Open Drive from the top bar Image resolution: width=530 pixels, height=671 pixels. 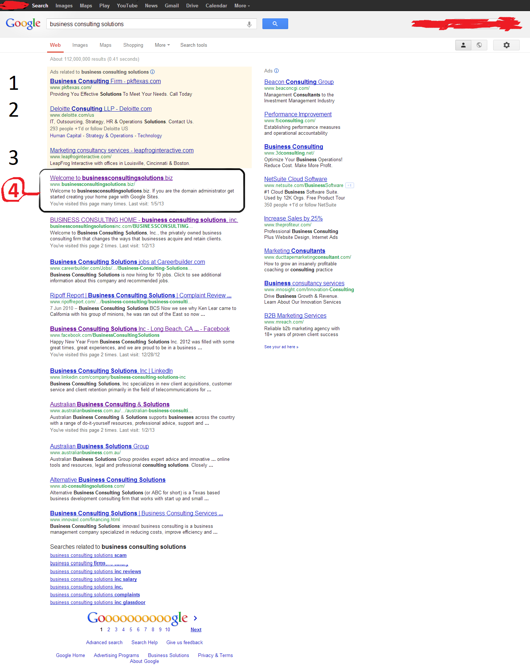pos(192,6)
